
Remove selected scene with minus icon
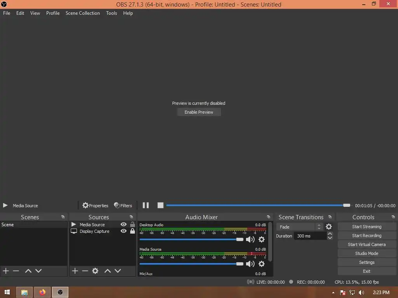tap(16, 271)
